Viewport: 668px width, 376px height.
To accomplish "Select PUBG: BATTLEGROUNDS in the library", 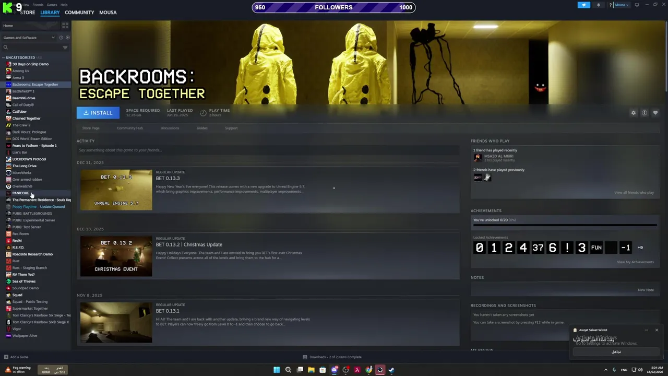I will (32, 214).
